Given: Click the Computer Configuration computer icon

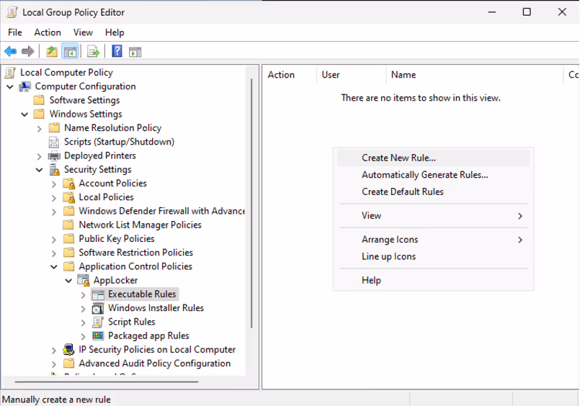Looking at the screenshot, I should (25, 86).
